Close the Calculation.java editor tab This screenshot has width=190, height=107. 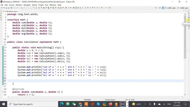tap(19, 11)
